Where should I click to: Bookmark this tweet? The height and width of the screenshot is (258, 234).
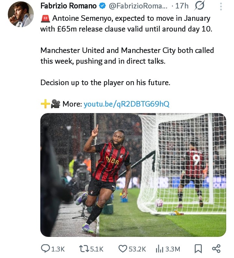(x=198, y=249)
